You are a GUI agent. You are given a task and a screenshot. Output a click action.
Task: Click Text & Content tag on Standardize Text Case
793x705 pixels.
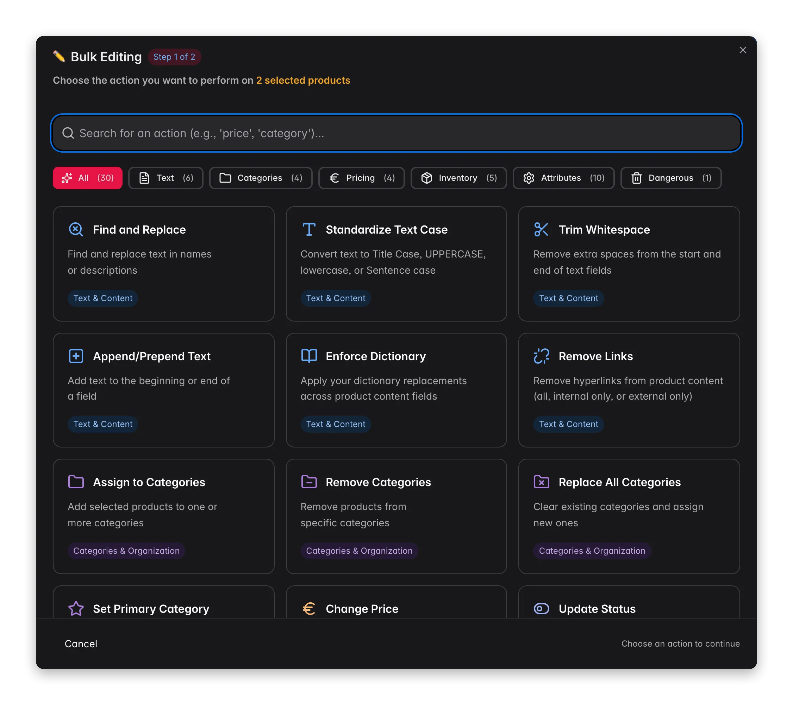coord(336,298)
